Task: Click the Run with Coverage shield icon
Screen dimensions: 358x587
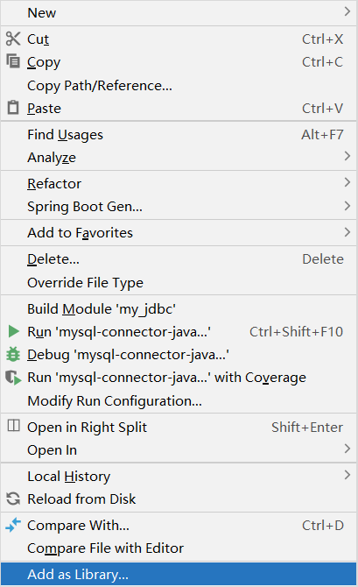Action: coord(13,378)
